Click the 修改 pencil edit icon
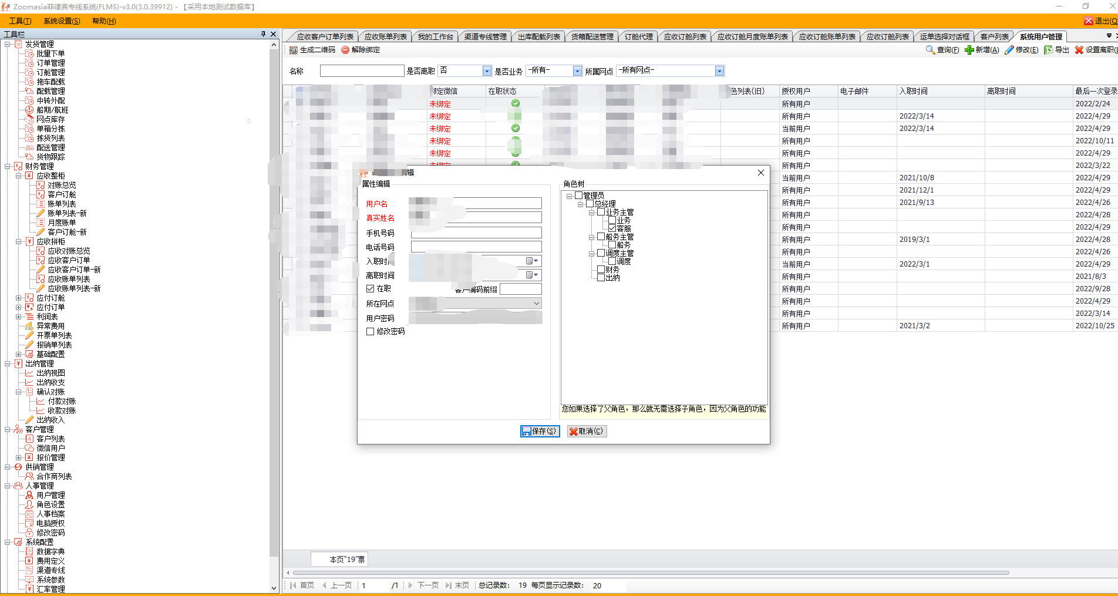The height and width of the screenshot is (596, 1118). click(1009, 50)
